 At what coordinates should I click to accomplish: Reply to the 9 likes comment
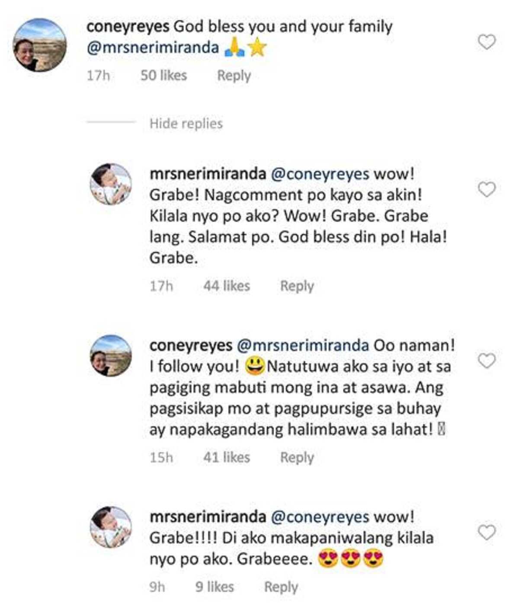(281, 587)
